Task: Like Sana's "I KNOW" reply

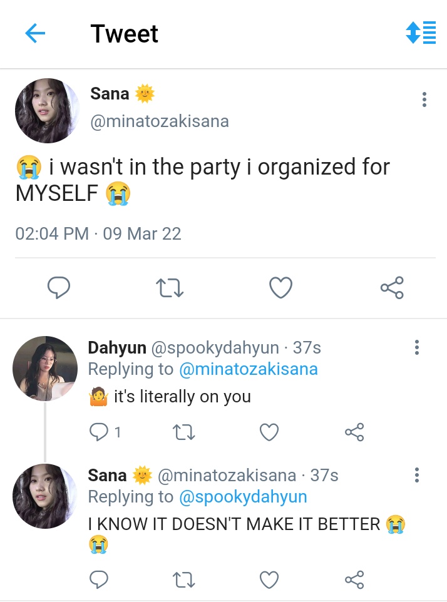Action: click(269, 579)
